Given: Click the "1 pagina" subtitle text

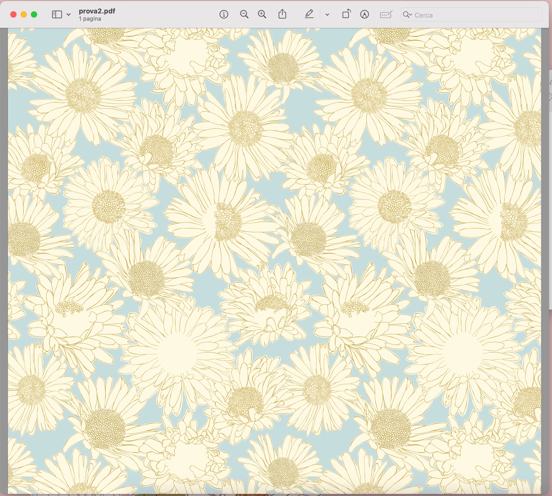Looking at the screenshot, I should (90, 19).
